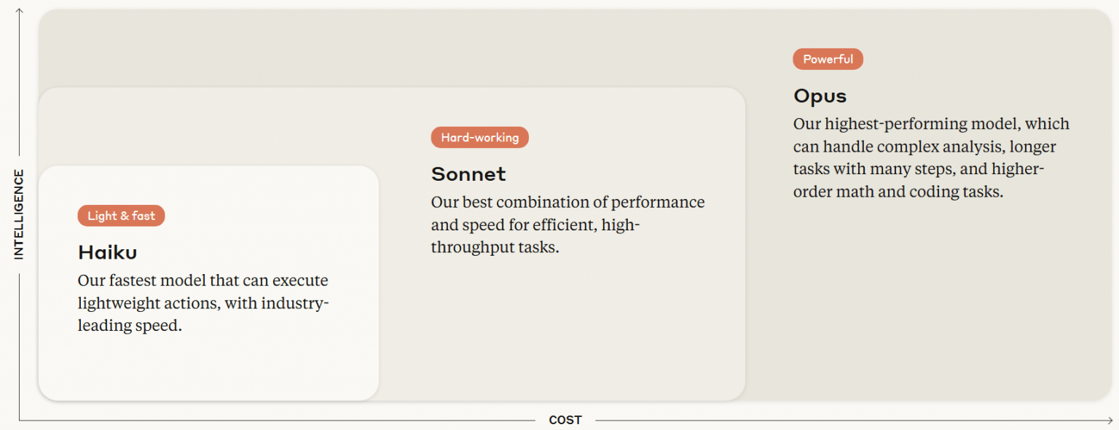Click the "throughput tasks." text under Sonnet

[495, 247]
